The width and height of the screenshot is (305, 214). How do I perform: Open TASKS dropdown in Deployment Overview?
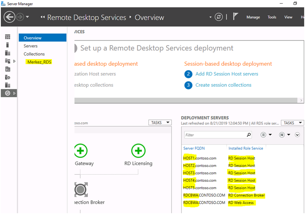160,123
